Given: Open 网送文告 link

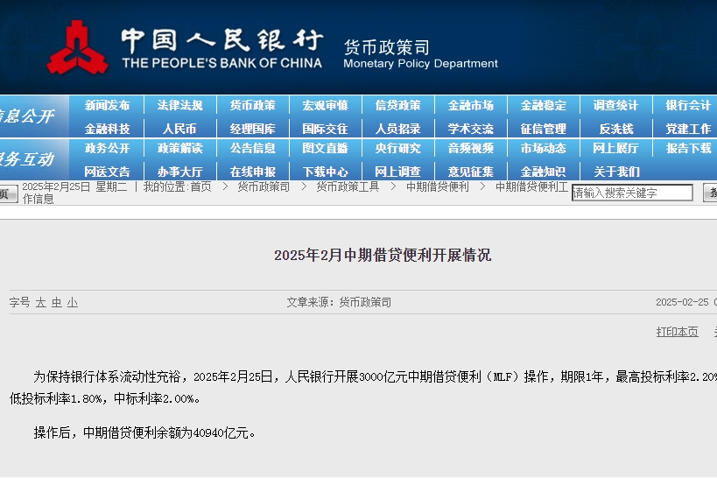Looking at the screenshot, I should (107, 172).
